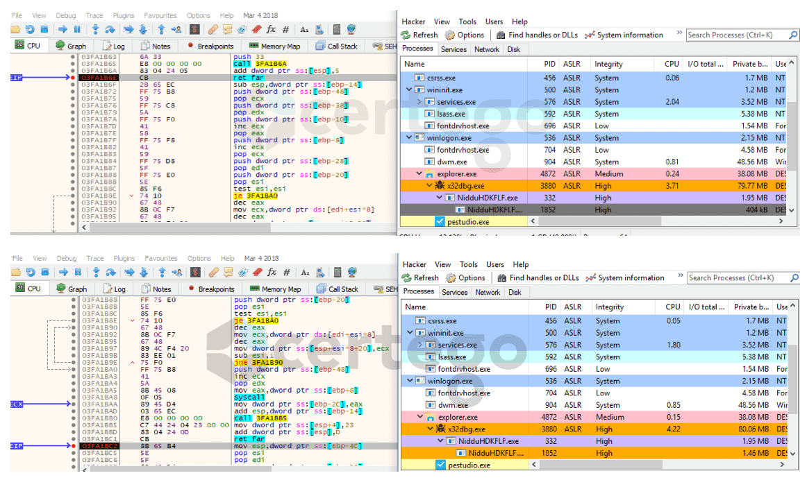The image size is (807, 480).
Task: Click the Run arrow icon in top debugger
Action: 62,29
